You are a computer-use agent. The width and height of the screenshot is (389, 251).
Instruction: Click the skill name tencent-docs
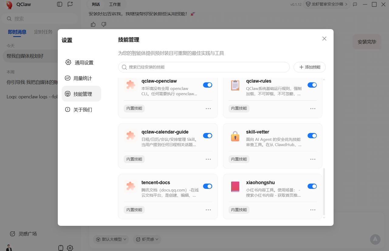(156, 183)
